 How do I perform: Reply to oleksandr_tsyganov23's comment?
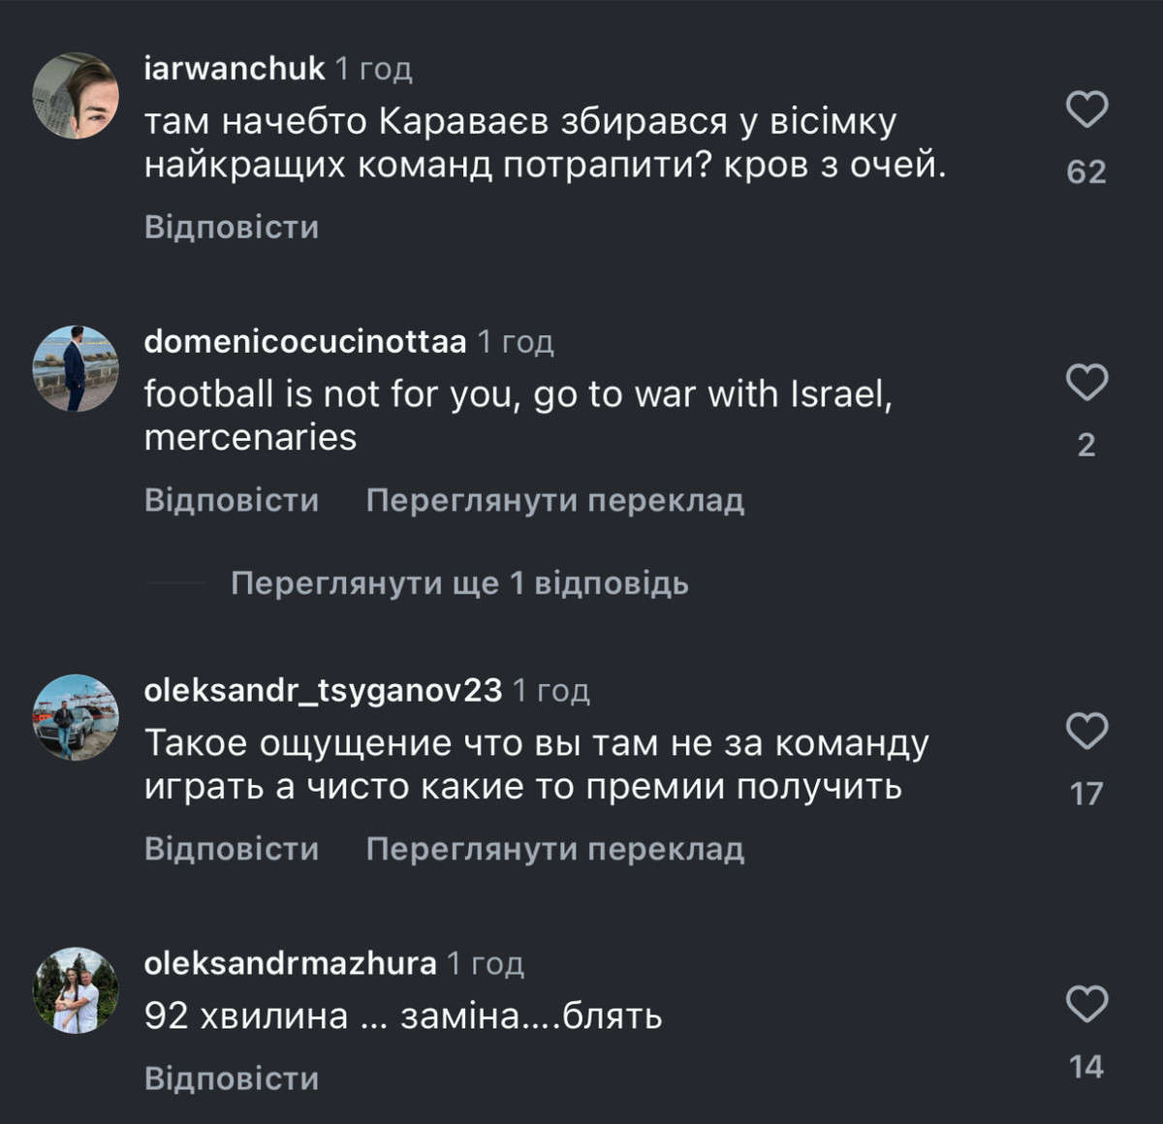pyautogui.click(x=232, y=849)
